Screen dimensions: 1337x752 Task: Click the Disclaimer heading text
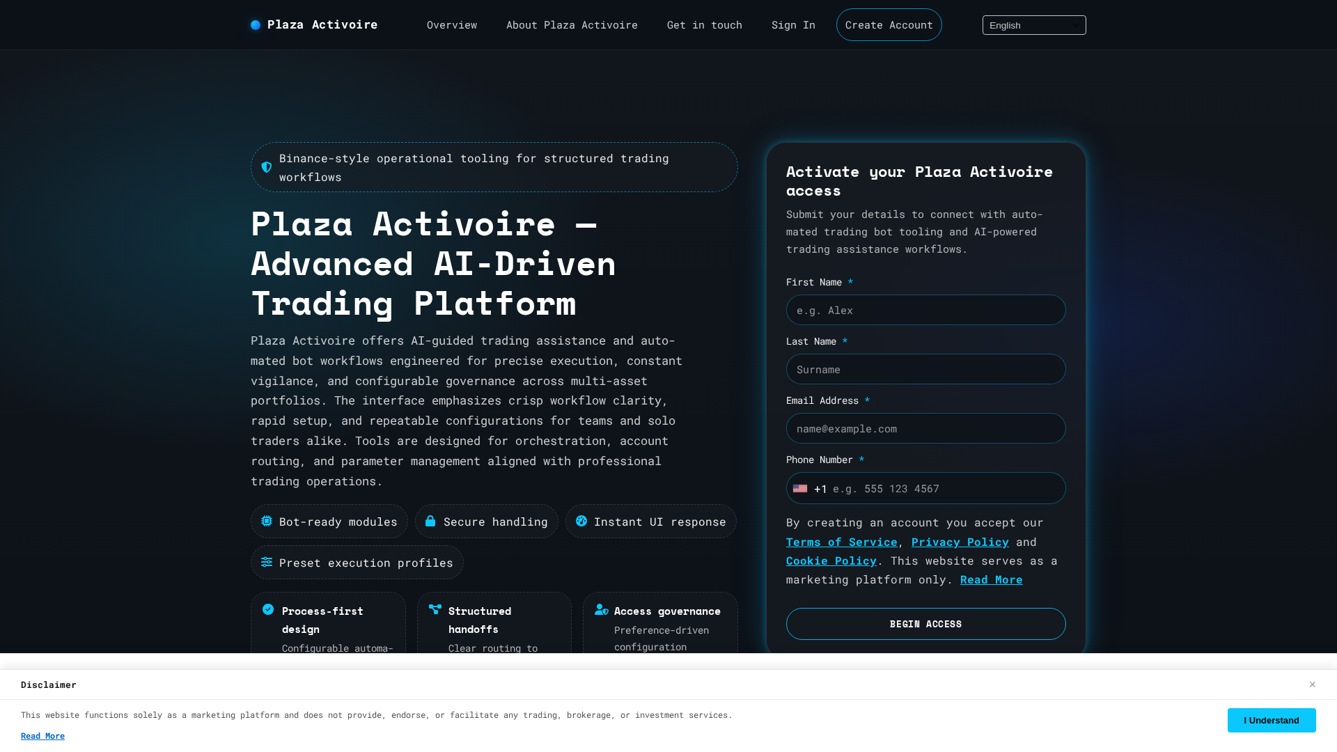(49, 684)
